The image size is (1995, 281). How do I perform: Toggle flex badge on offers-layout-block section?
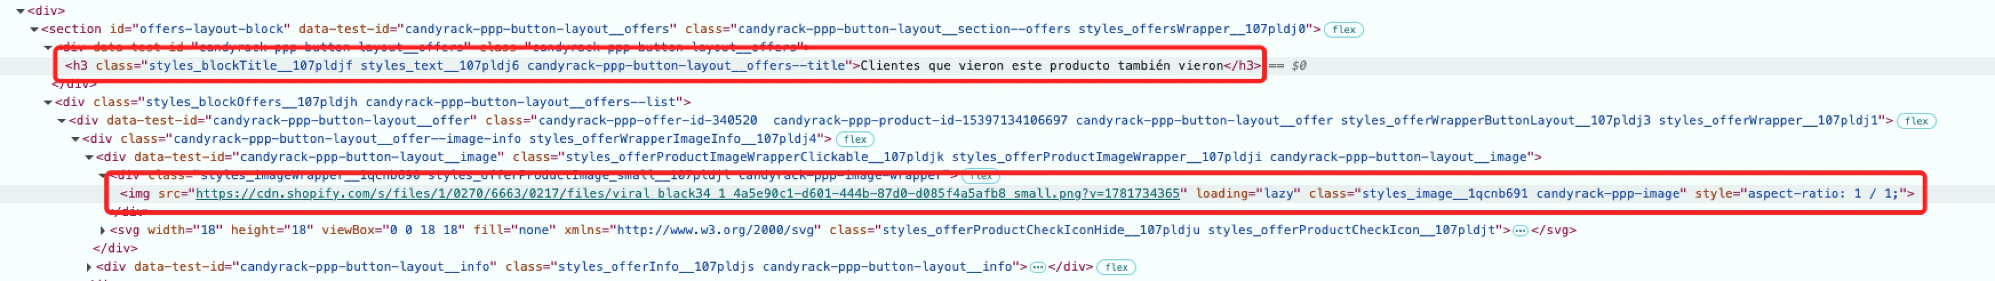tap(1344, 30)
